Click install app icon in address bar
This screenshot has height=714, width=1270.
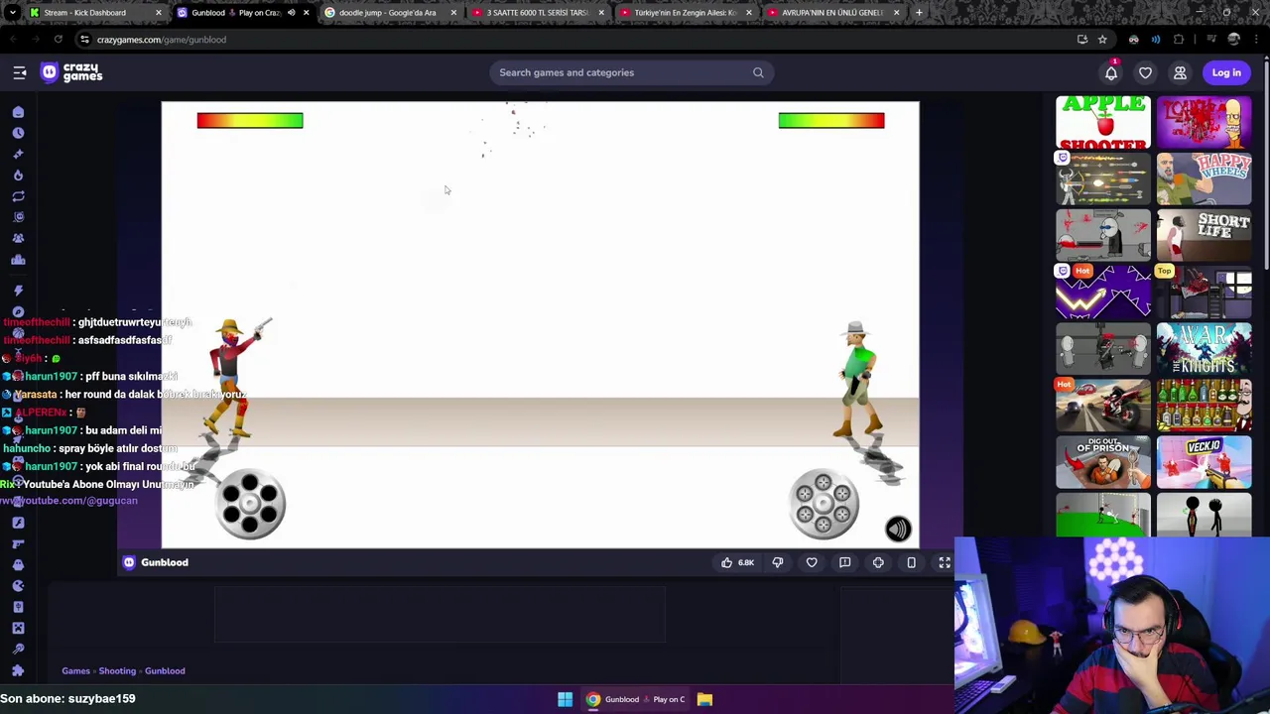tap(1082, 40)
